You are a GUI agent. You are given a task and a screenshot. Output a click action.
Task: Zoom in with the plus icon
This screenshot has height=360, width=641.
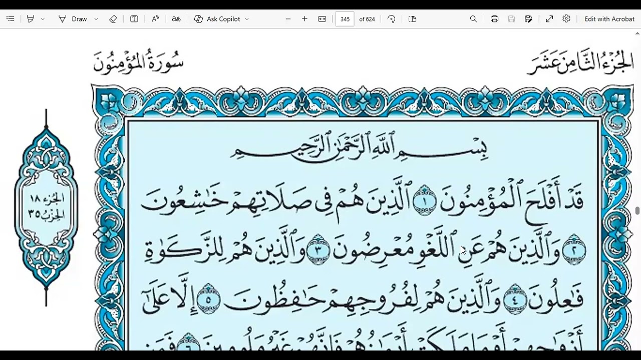[x=304, y=19]
